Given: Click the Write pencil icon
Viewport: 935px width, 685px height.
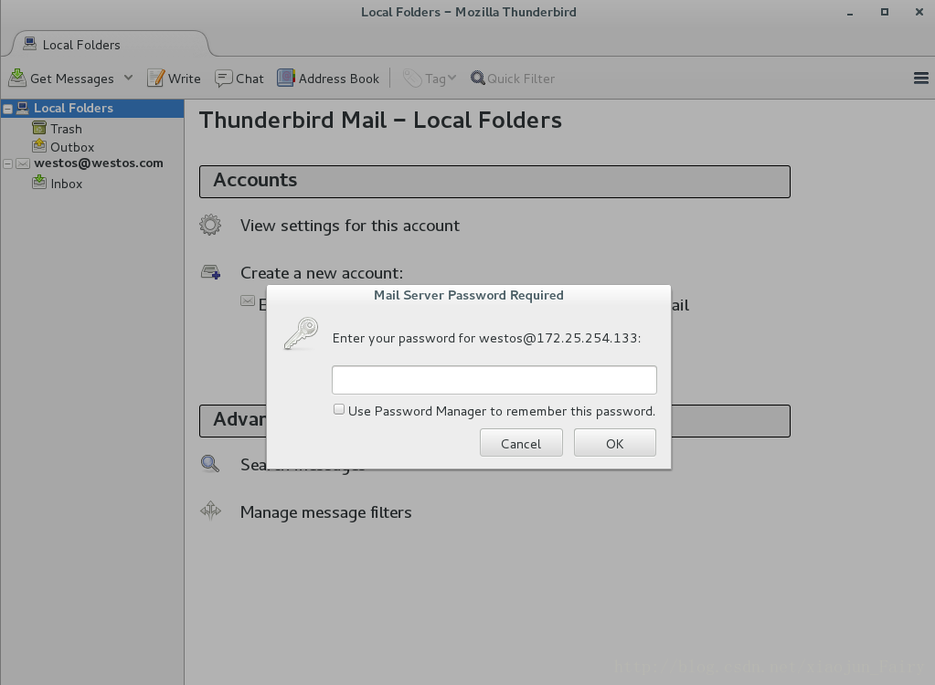Looking at the screenshot, I should click(x=155, y=78).
